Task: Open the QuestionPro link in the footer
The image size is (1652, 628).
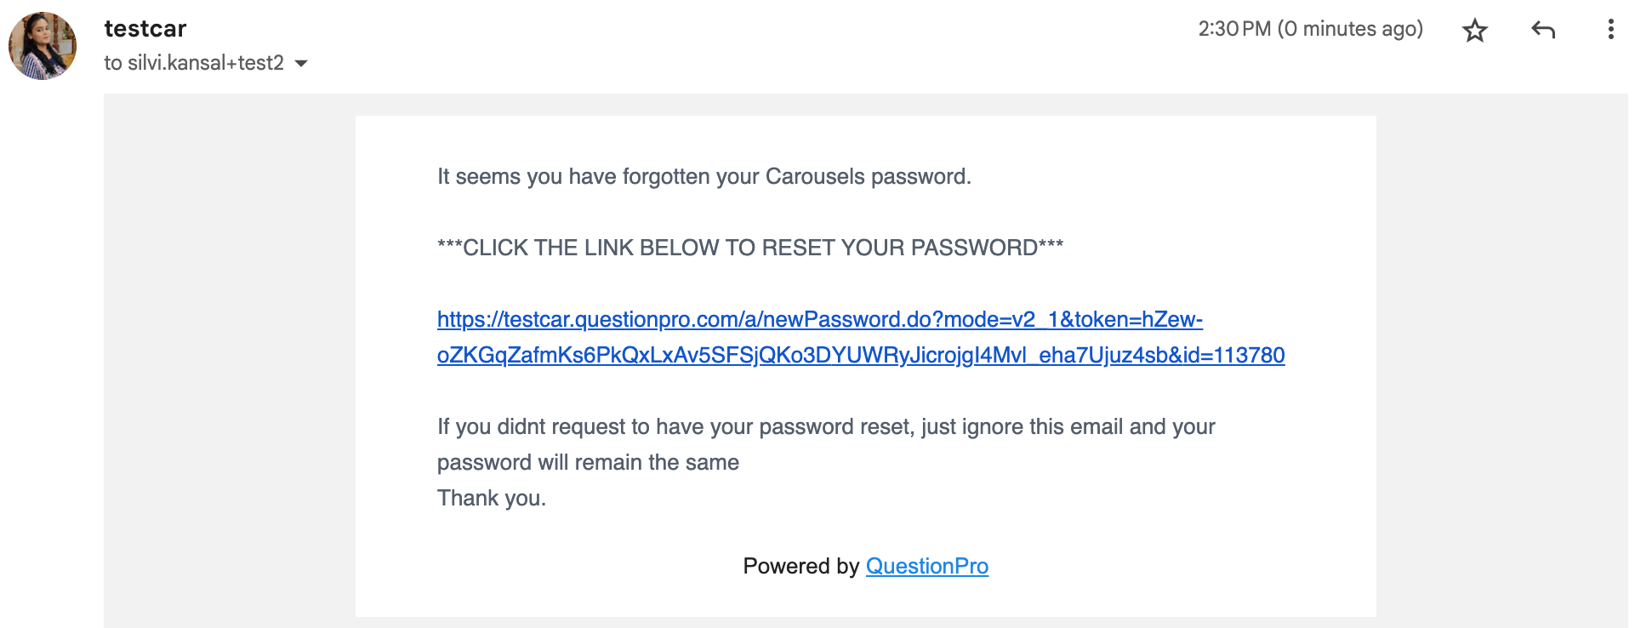Action: [x=926, y=567]
